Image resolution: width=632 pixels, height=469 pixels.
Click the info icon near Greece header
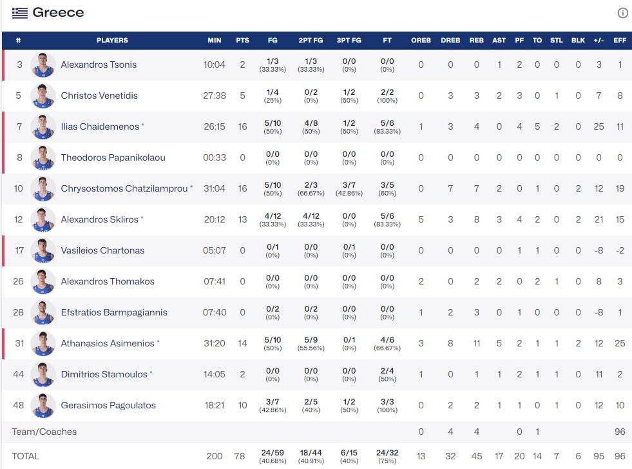(x=622, y=13)
